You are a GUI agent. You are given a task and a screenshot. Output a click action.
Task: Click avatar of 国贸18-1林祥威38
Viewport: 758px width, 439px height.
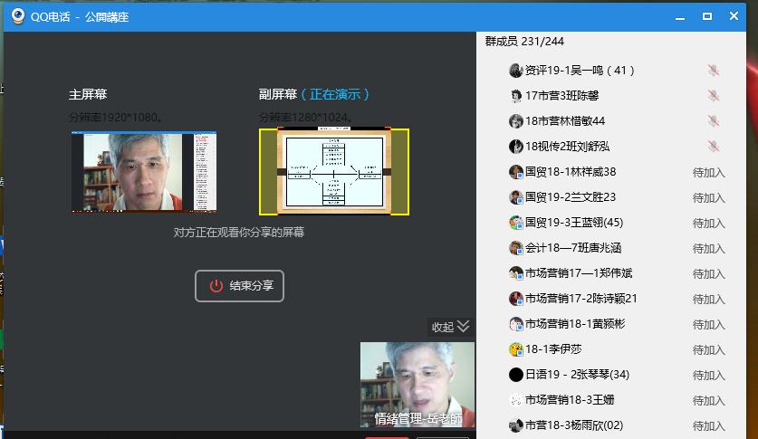(x=515, y=172)
